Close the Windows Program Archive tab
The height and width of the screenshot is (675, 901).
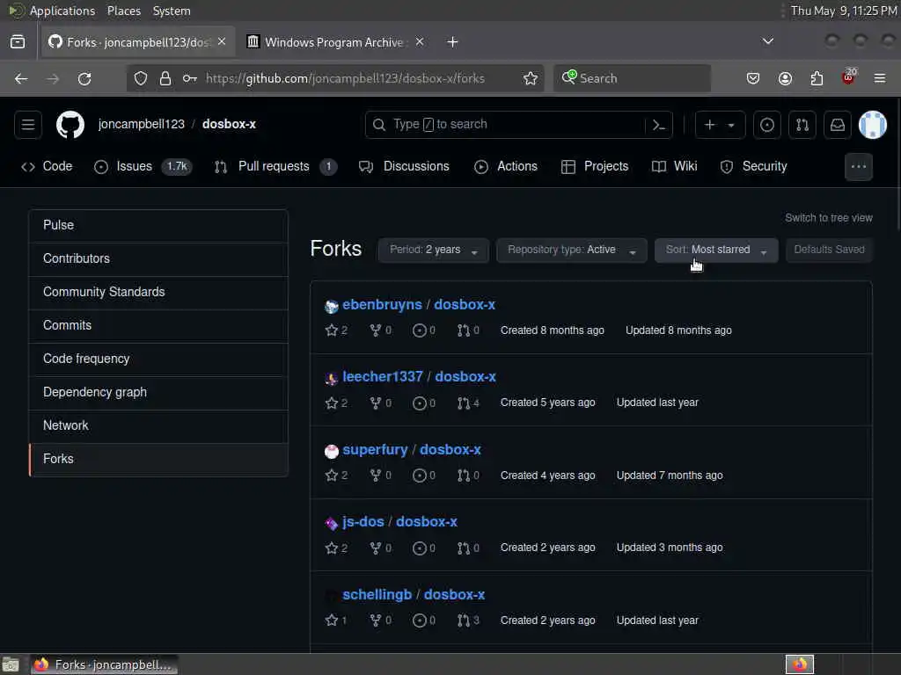420,42
